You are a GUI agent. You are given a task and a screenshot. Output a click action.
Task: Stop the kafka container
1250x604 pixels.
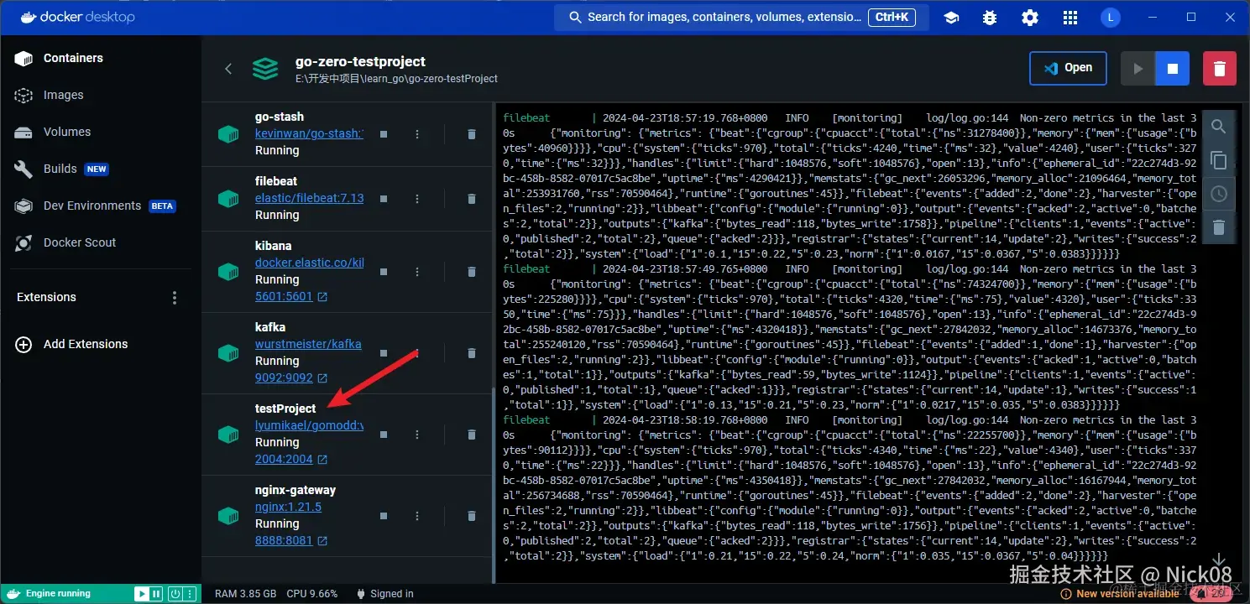(x=384, y=353)
